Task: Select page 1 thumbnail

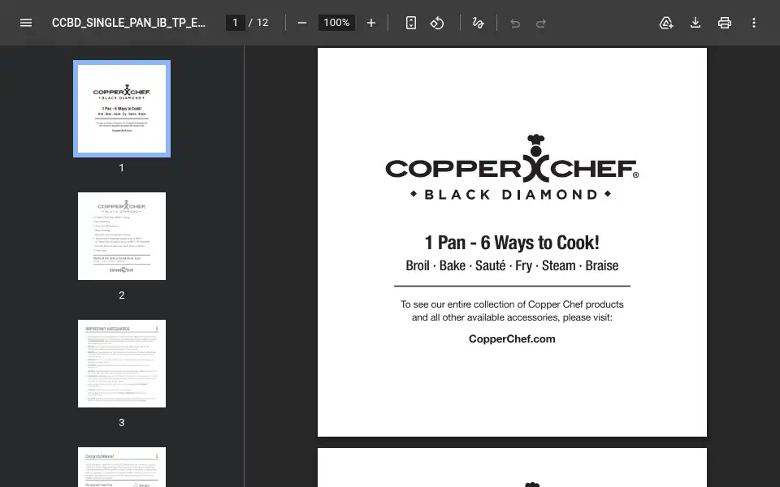Action: point(122,109)
